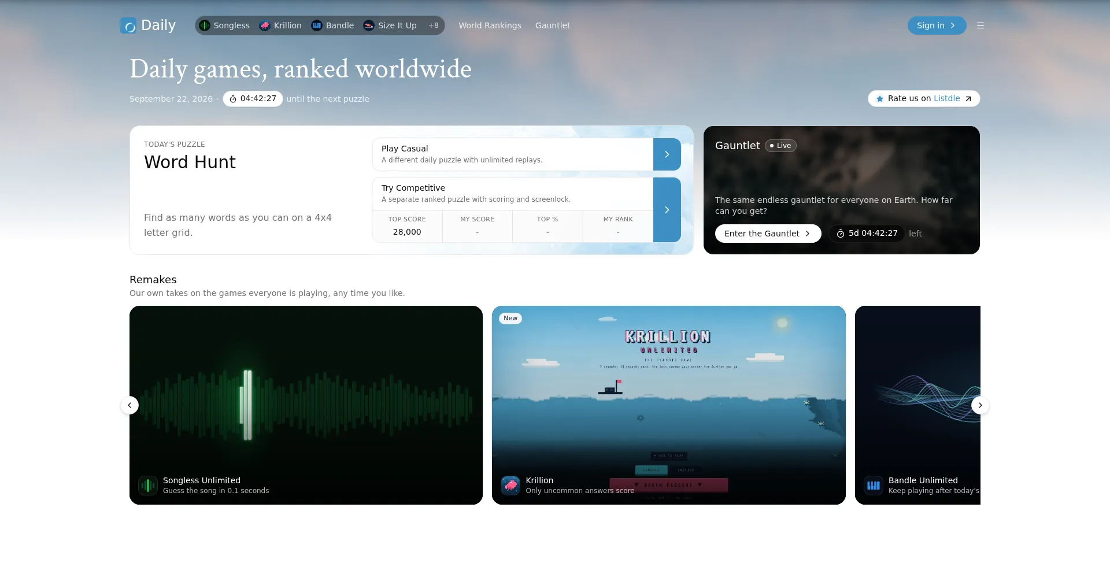Go to World Rankings
Image resolution: width=1110 pixels, height=574 pixels.
click(x=490, y=25)
